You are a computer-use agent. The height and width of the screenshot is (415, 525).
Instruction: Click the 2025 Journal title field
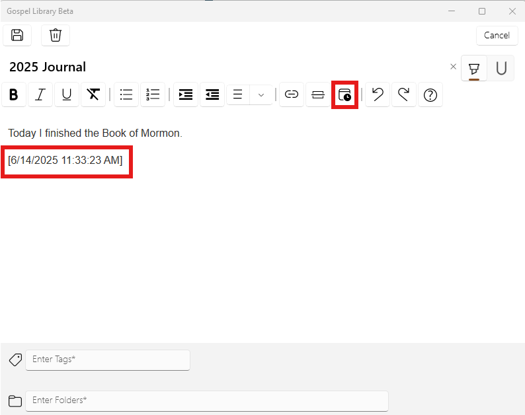click(48, 67)
